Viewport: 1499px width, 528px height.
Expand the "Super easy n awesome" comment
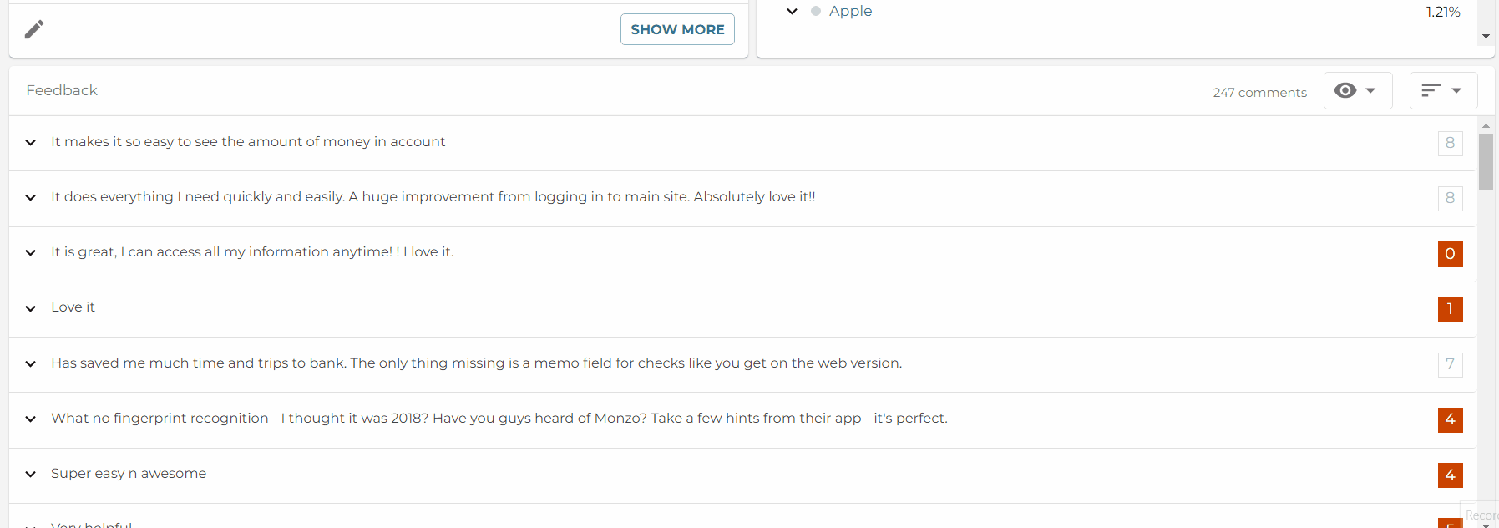coord(31,475)
